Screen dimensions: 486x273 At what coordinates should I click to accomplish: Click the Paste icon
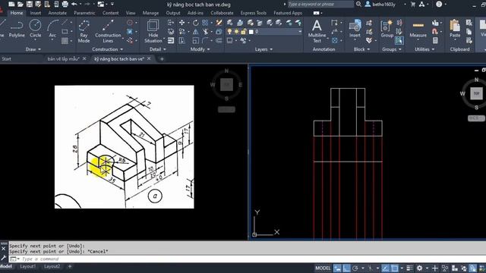pyautogui.click(x=455, y=29)
